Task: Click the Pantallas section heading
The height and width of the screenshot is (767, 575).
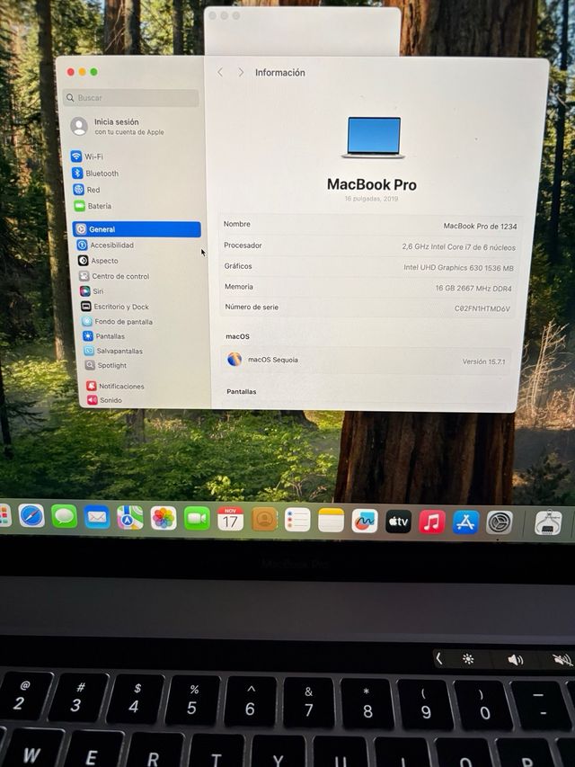Action: [241, 391]
